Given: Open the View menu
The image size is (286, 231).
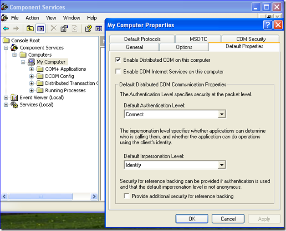Looking at the screenshot, I should pyautogui.click(x=51, y=18).
